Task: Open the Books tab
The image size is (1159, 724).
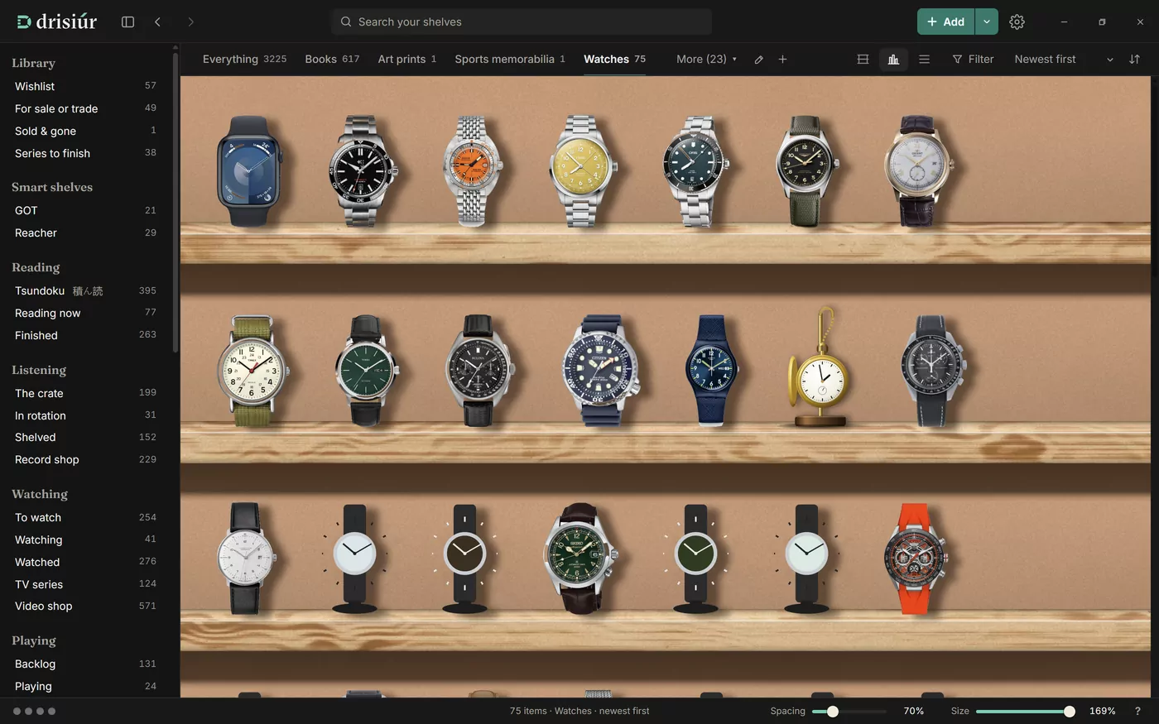Action: (x=332, y=60)
